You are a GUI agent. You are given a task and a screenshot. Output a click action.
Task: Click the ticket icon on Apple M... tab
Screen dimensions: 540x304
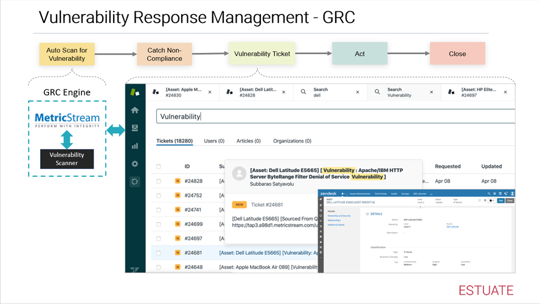156,92
